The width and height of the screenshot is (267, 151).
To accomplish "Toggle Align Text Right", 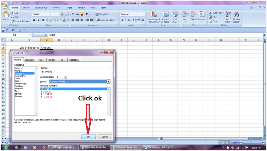I will pyautogui.click(x=82, y=20).
